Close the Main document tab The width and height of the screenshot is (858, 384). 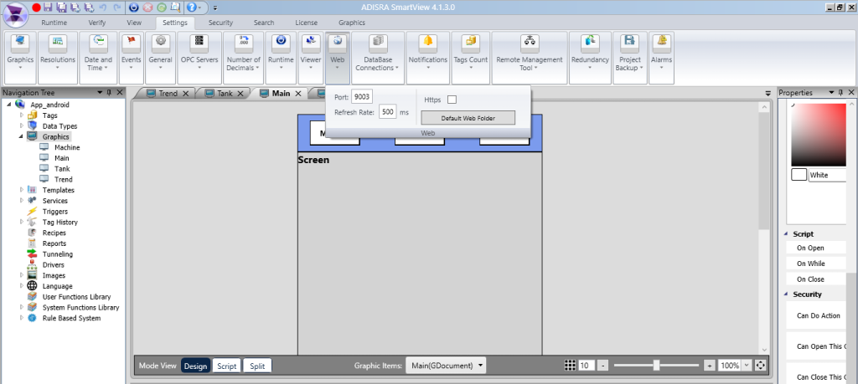click(x=298, y=94)
